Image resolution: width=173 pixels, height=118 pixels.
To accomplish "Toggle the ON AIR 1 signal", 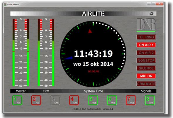I will tap(146, 45).
